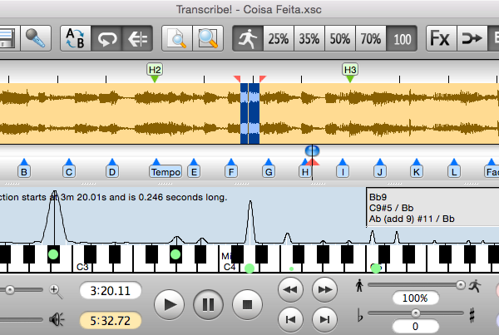Click the zoom document magnifier icon
499x335 pixels.
tap(177, 38)
